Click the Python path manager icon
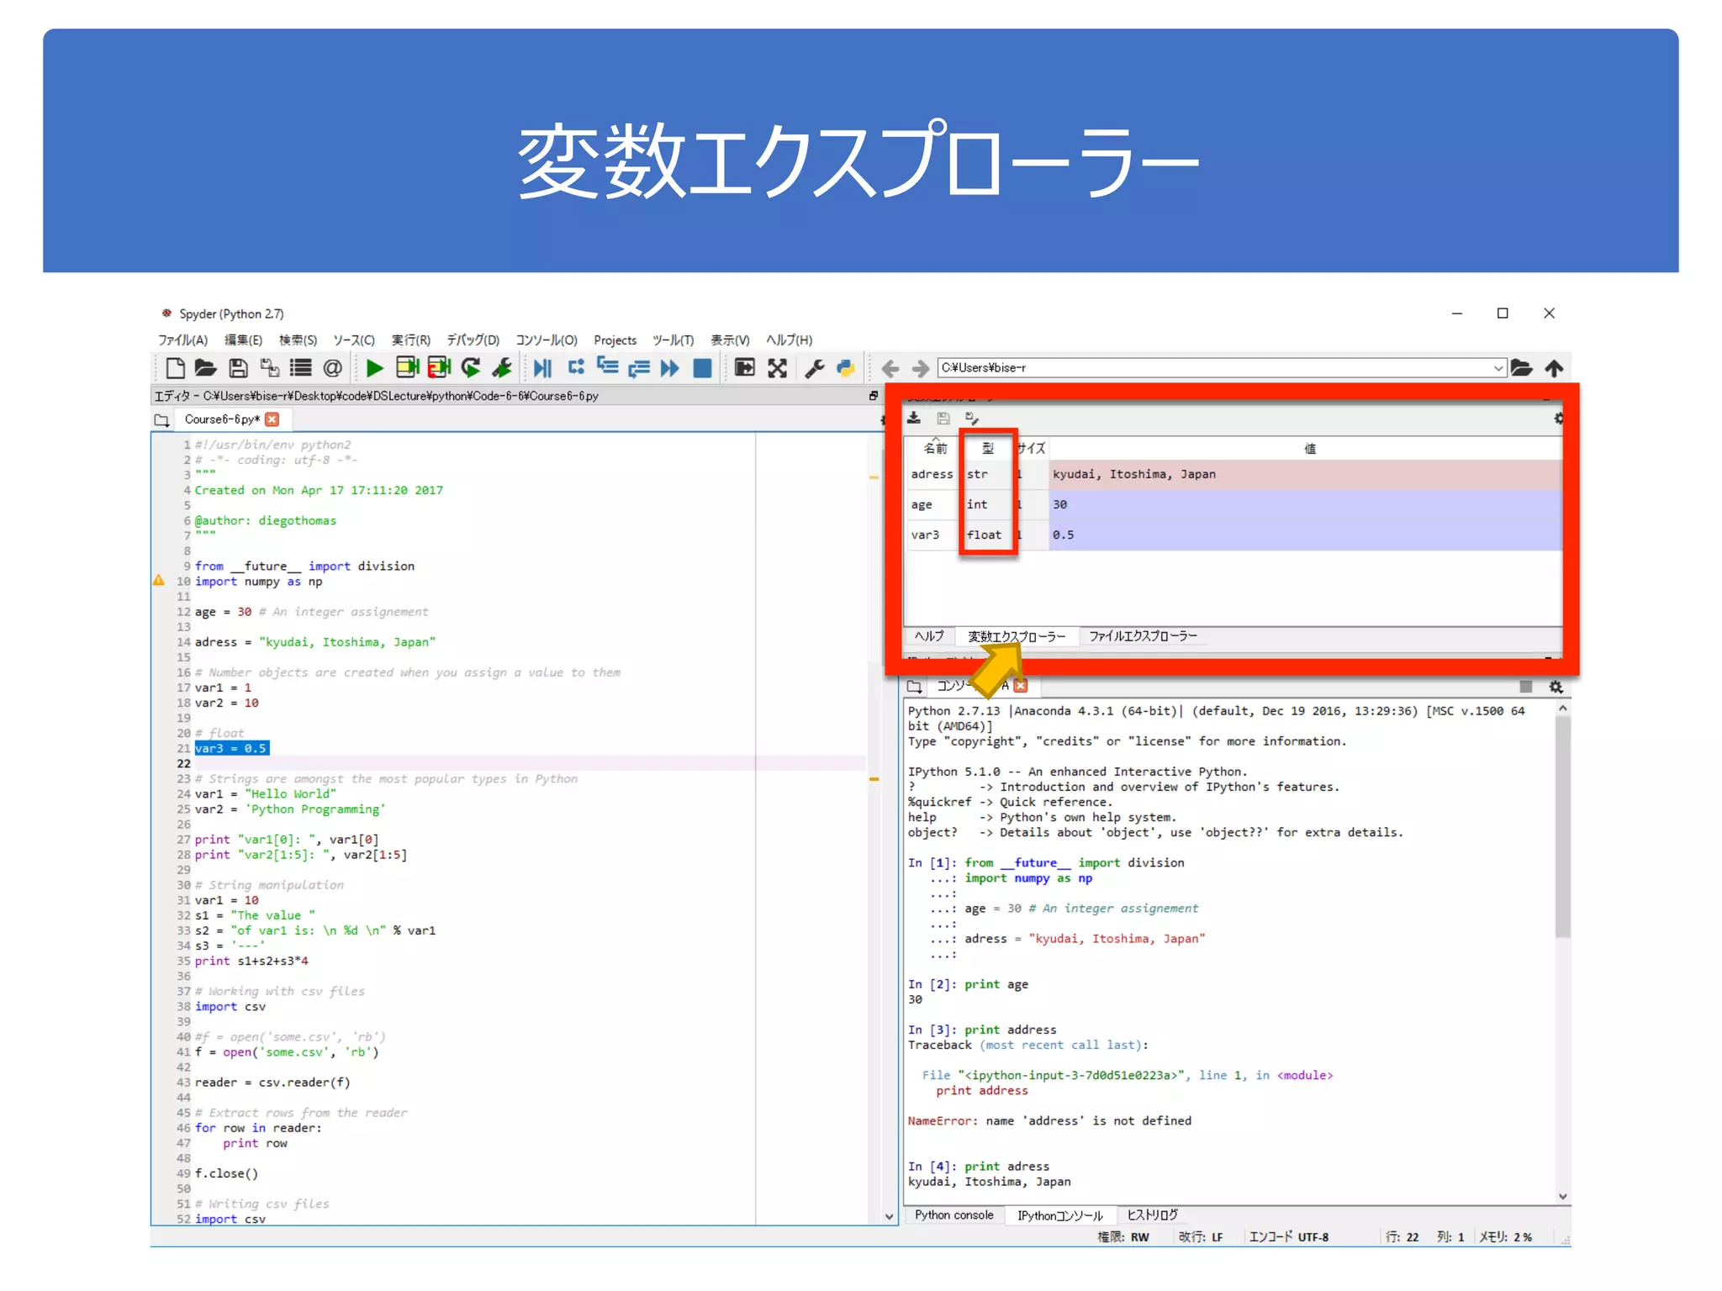This screenshot has height=1291, width=1722. [x=846, y=368]
